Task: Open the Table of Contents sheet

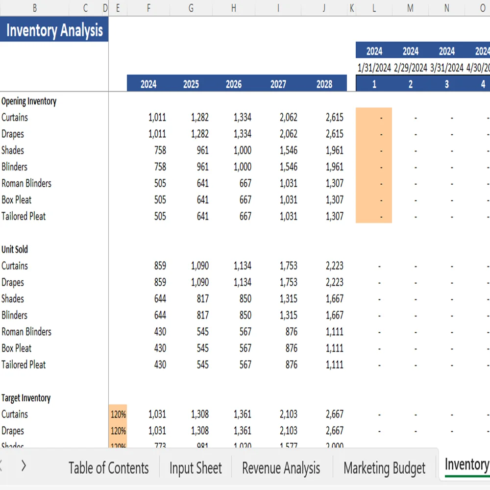Action: [x=109, y=468]
